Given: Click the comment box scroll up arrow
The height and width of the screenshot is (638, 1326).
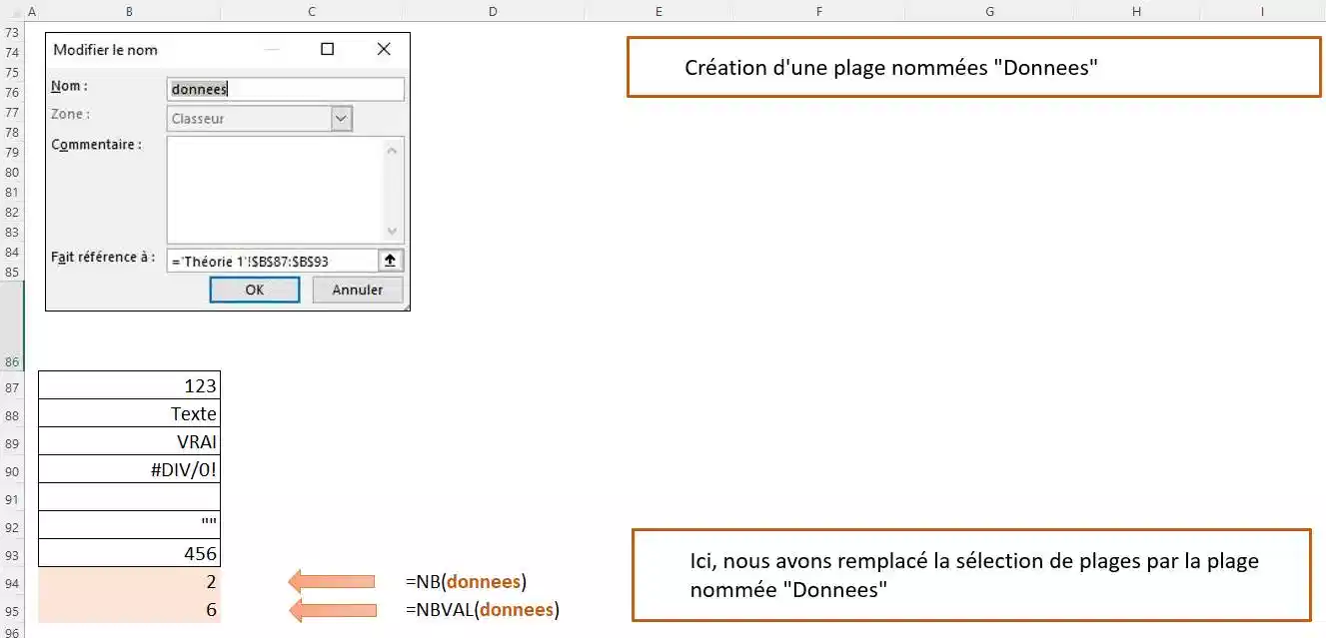Looking at the screenshot, I should 392,150.
